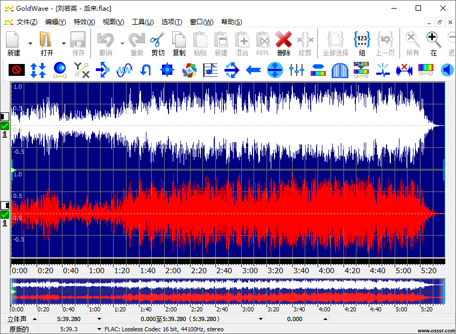Open the 特效(X) effects menu

pos(84,22)
